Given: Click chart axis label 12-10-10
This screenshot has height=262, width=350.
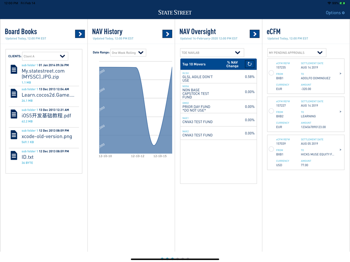Looking at the screenshot, I should click(x=105, y=156).
